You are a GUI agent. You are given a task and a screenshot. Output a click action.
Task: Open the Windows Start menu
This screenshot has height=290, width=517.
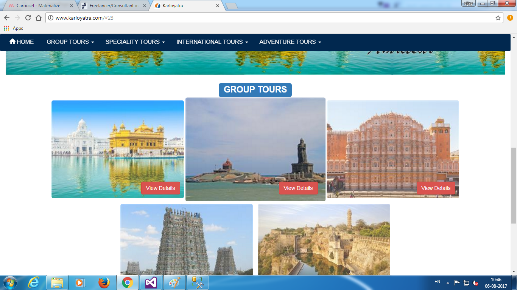click(9, 282)
